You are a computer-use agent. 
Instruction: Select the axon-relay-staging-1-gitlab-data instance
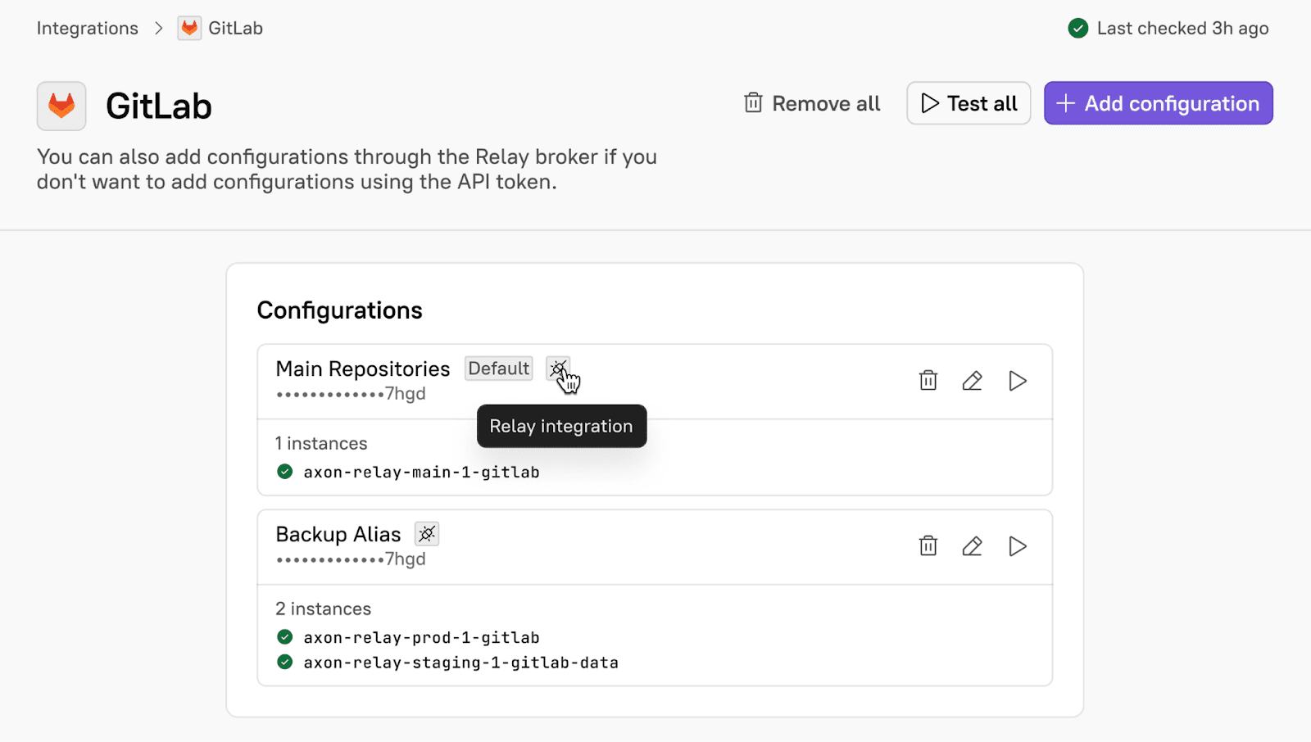[460, 663]
